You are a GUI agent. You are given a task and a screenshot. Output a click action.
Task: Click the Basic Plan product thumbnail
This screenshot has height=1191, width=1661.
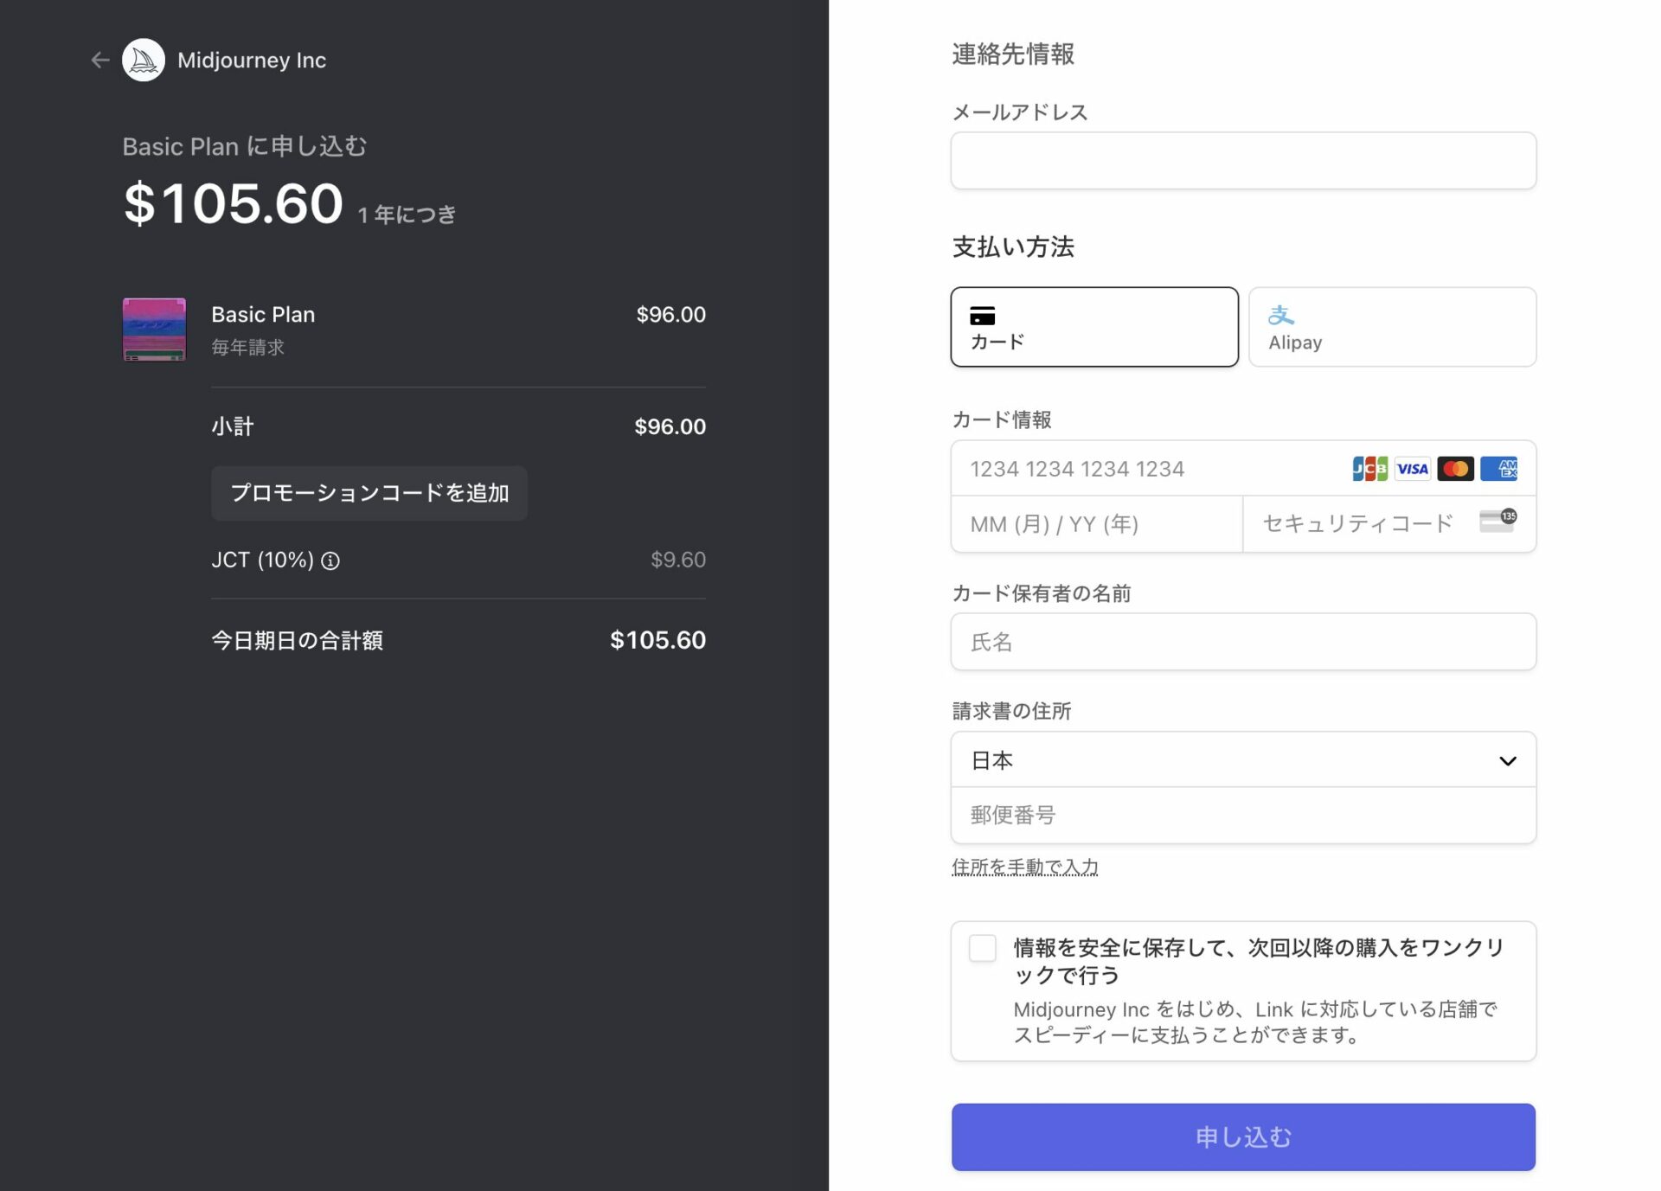(154, 330)
